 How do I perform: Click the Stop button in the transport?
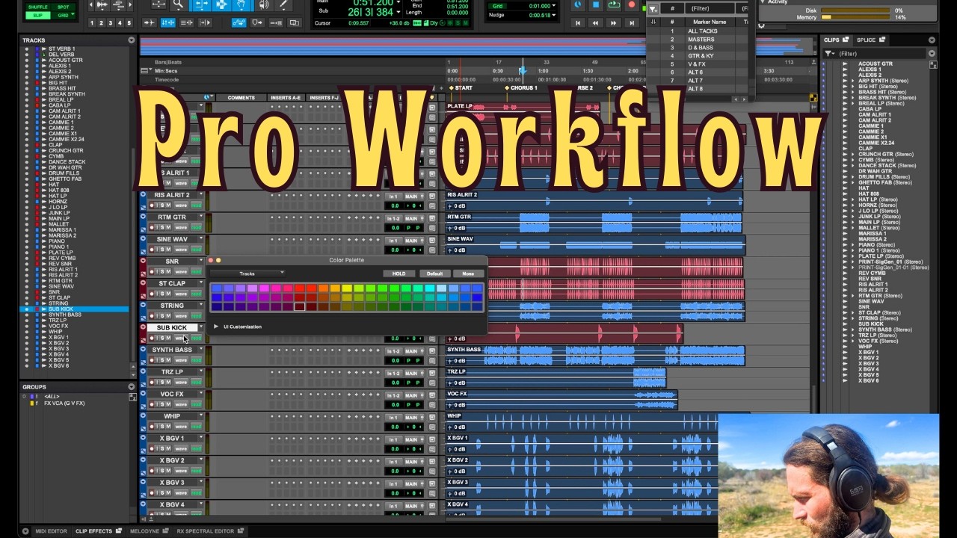pyautogui.click(x=596, y=4)
